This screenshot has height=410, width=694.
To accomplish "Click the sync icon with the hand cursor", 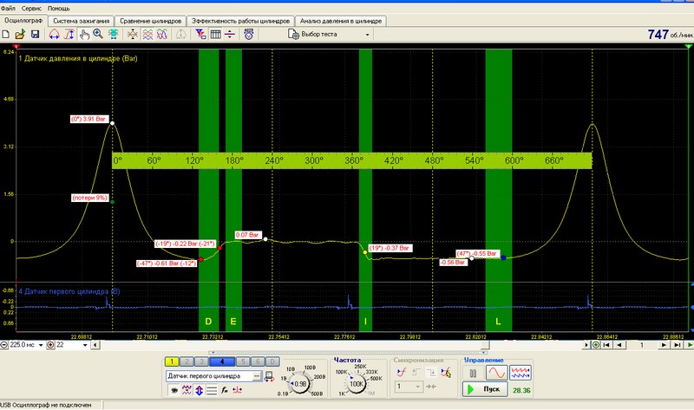I will pyautogui.click(x=446, y=372).
